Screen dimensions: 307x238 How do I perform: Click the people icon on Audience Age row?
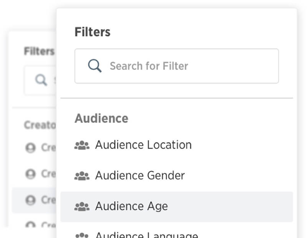[x=82, y=207]
